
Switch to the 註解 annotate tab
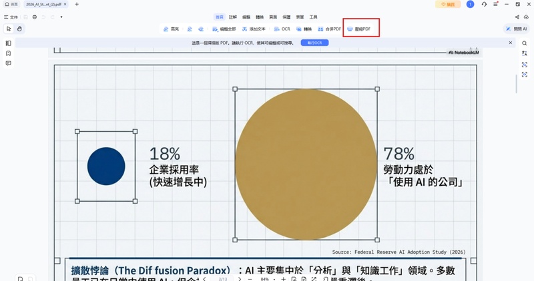pyautogui.click(x=233, y=17)
